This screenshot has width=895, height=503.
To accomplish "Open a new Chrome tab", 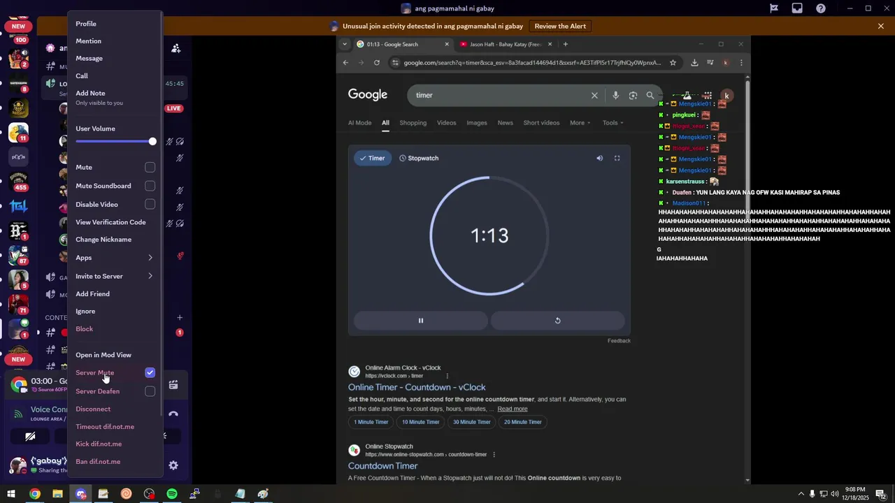I will point(566,44).
